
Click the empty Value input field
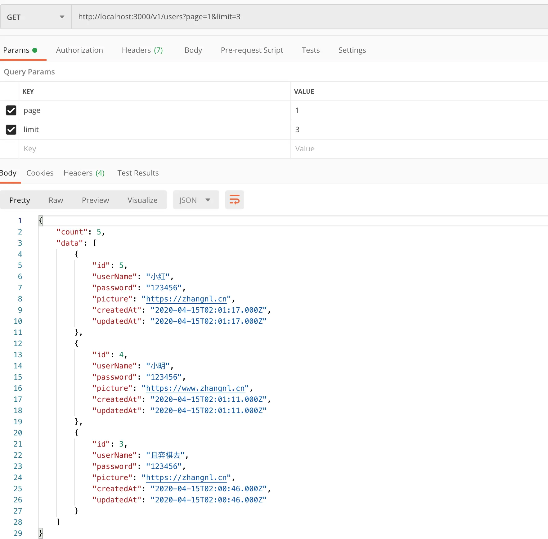click(420, 149)
